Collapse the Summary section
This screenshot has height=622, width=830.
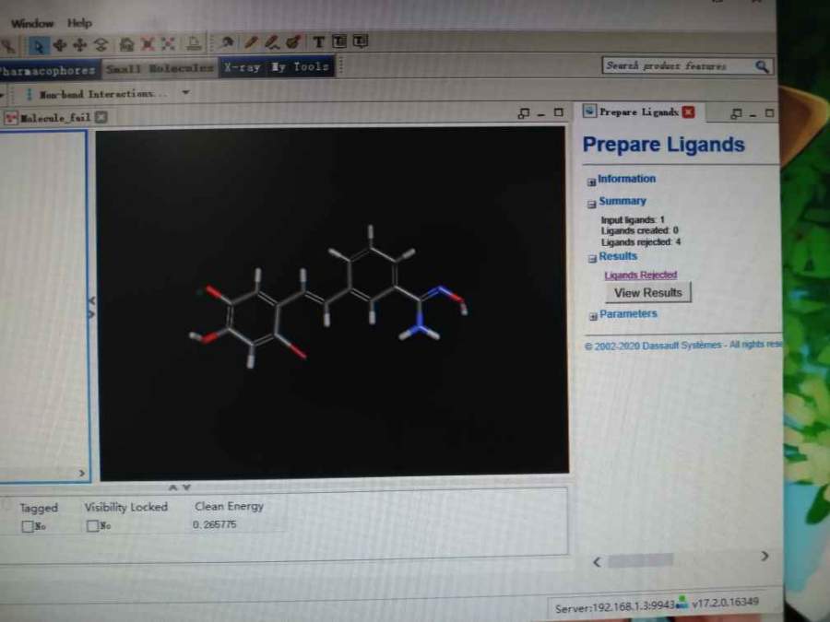591,204
